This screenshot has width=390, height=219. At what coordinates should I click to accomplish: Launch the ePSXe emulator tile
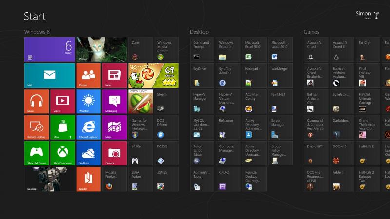click(x=140, y=153)
